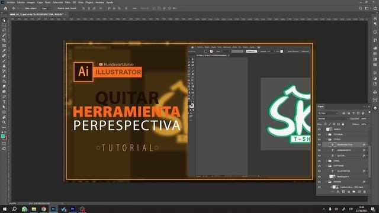
Task: Click the background red color swatch
Action: click(5, 138)
